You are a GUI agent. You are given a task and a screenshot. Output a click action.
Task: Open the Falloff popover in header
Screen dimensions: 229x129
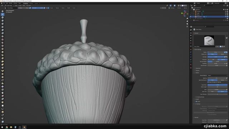point(69,8)
